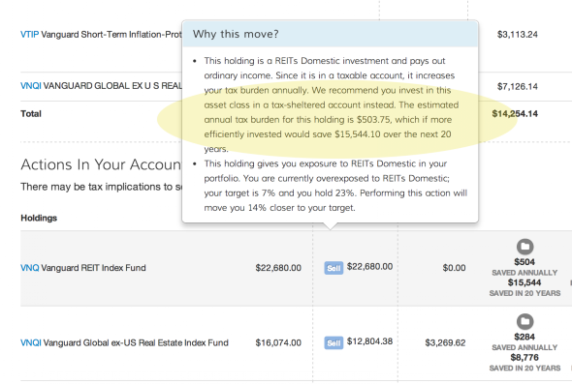Click the $3,113.24 VTIP amount
This screenshot has width=572, height=384.
coord(518,35)
